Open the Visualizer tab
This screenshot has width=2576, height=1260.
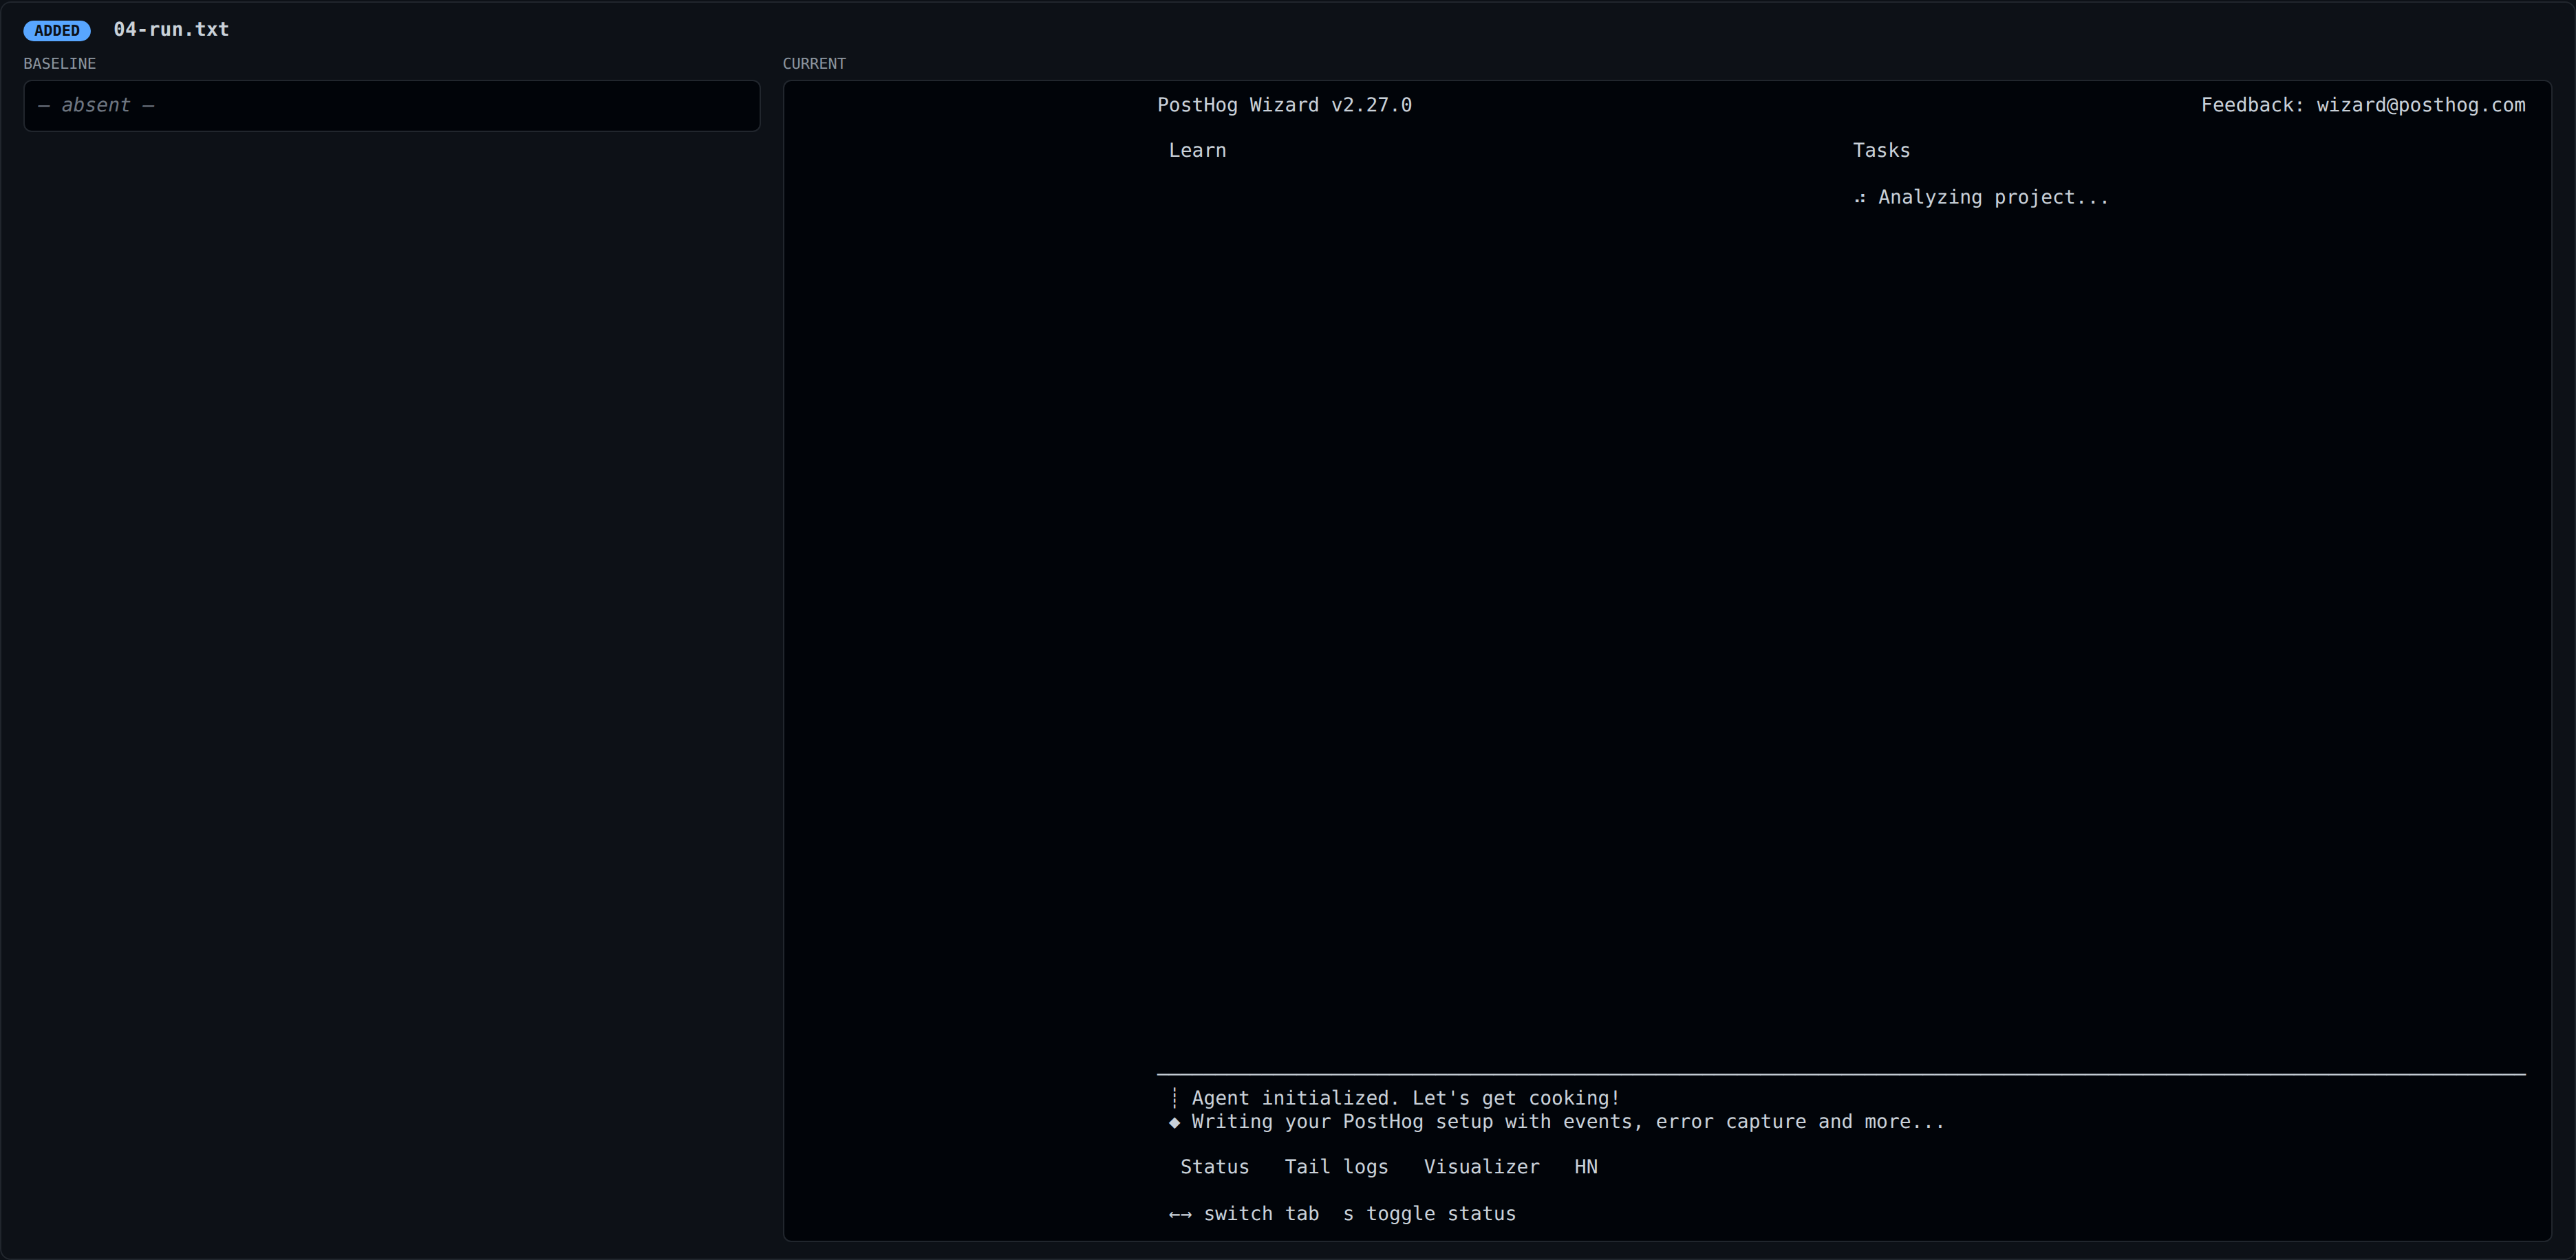point(1481,1167)
